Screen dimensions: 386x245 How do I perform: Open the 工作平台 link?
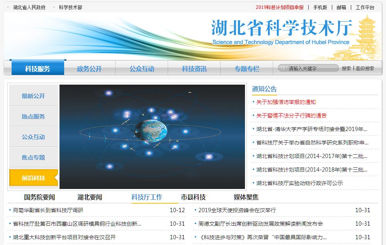pos(365,7)
